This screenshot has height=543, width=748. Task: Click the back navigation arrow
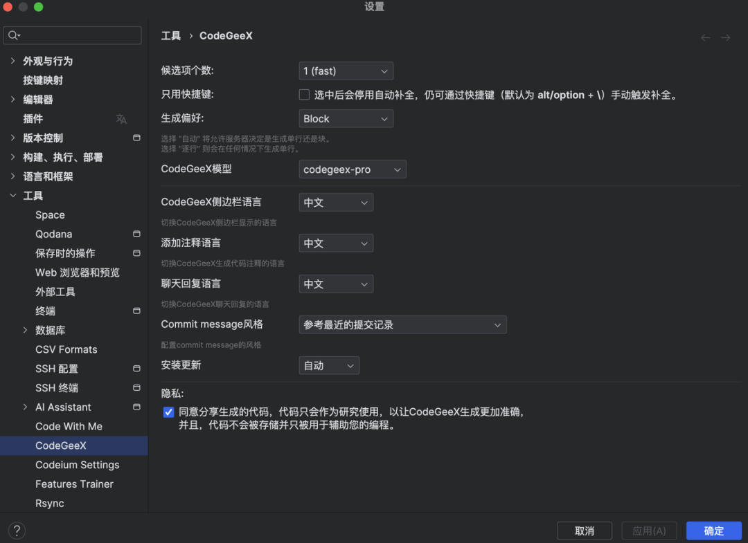point(706,37)
